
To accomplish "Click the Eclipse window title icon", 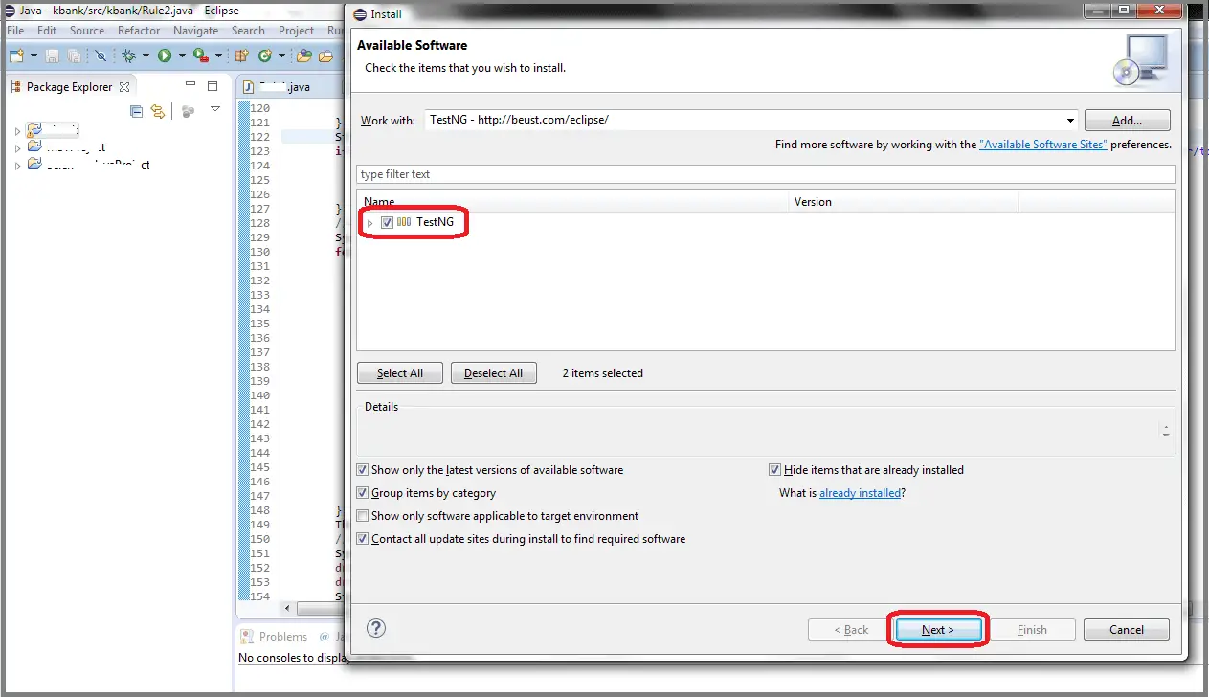I will click(9, 11).
